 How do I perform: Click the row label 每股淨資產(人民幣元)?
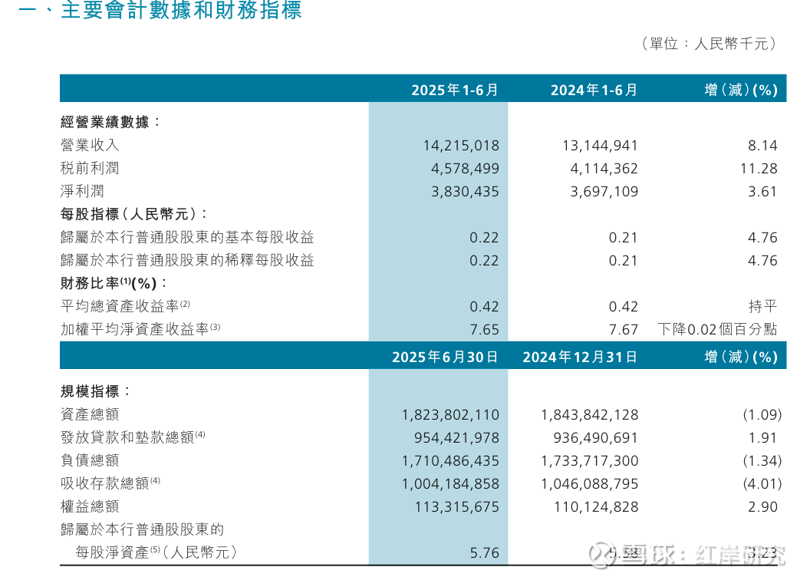156,552
